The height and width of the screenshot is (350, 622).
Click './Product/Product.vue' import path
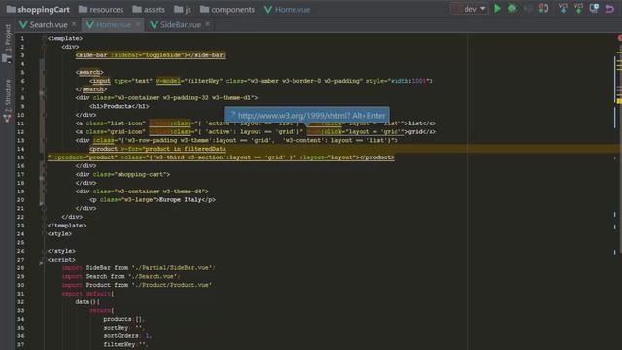pyautogui.click(x=172, y=285)
